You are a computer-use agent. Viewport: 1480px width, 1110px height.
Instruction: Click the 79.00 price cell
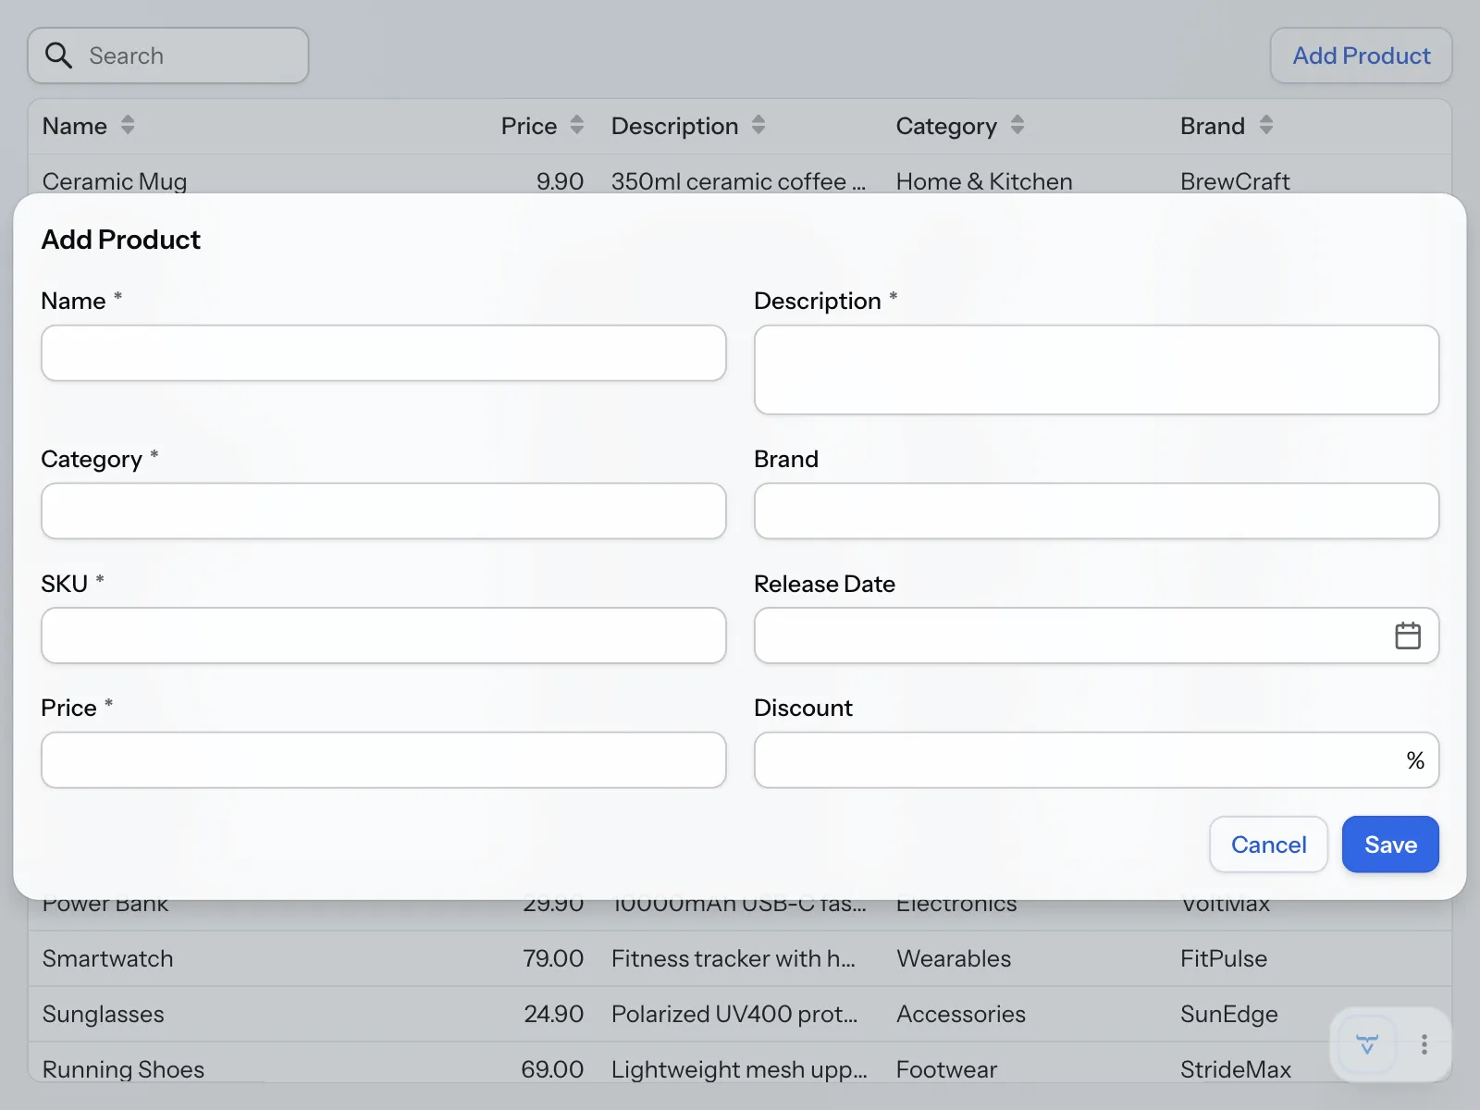[x=553, y=958]
